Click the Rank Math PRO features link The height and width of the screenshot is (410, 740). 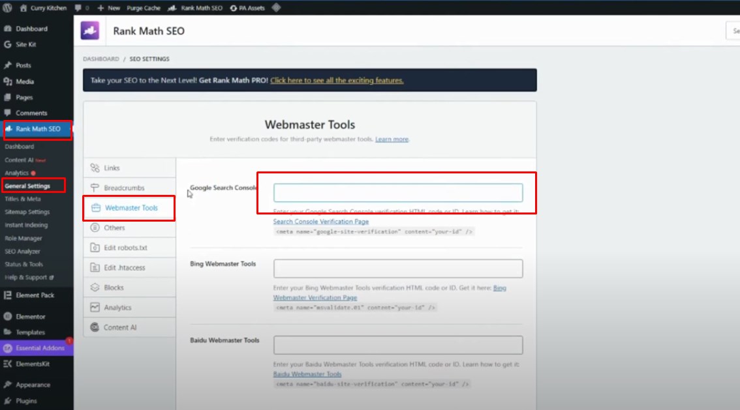[x=337, y=81]
